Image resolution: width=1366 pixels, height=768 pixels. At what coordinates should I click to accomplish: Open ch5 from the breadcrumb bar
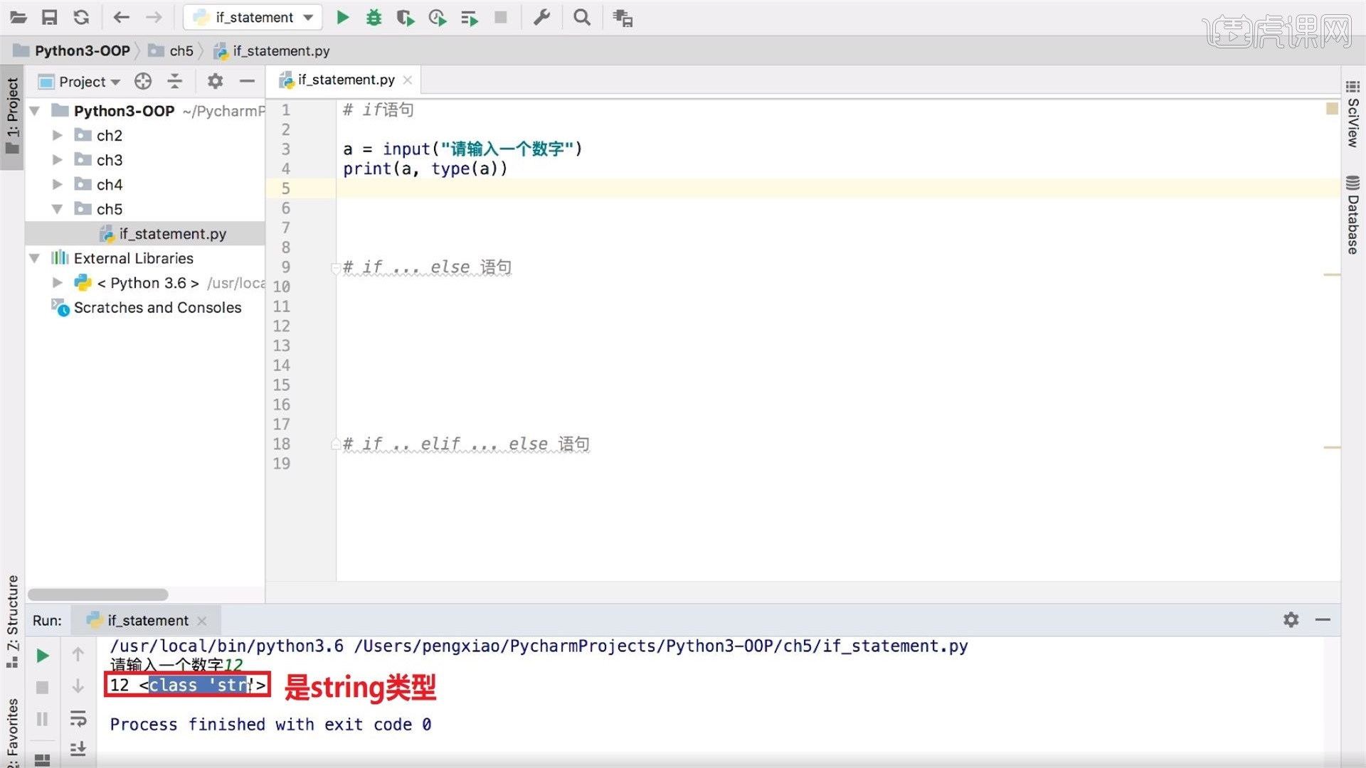180,50
